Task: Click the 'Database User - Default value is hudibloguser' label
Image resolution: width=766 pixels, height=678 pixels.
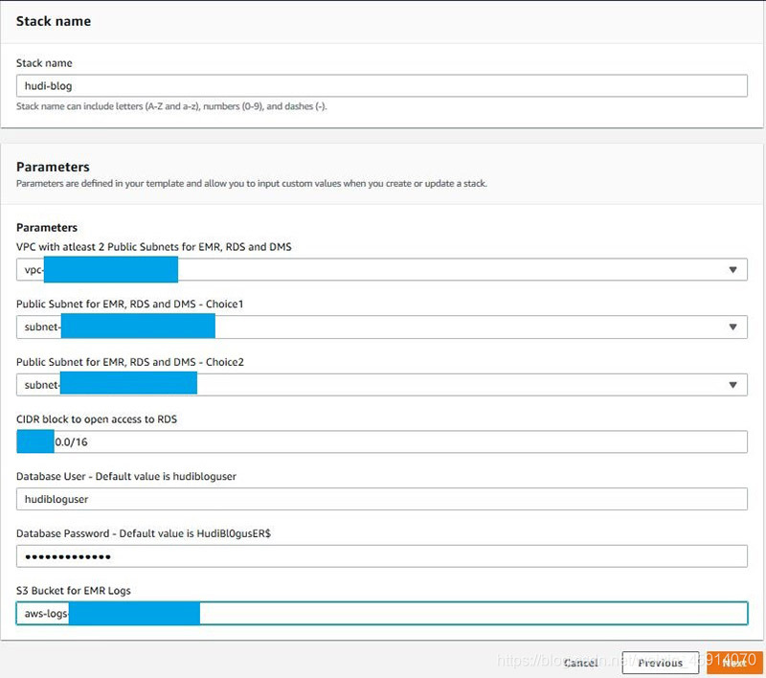Action: coord(126,476)
